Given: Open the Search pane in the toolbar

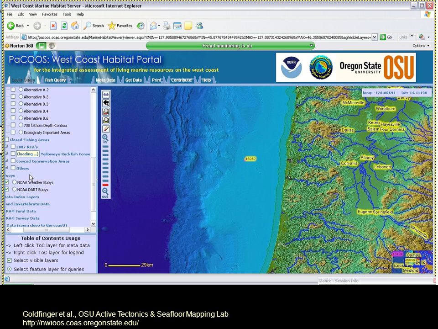Looking at the screenshot, I should (x=94, y=26).
